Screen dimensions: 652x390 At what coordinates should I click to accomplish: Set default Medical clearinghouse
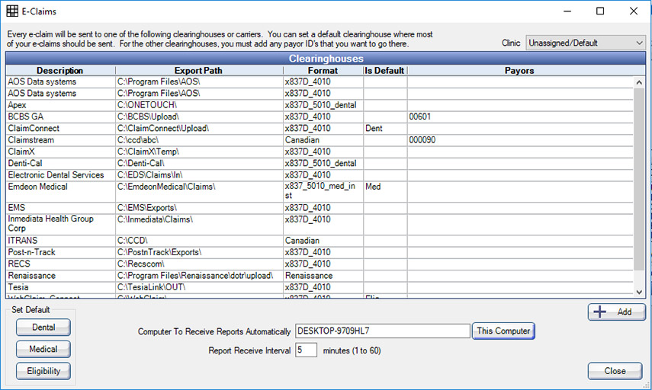(x=43, y=350)
